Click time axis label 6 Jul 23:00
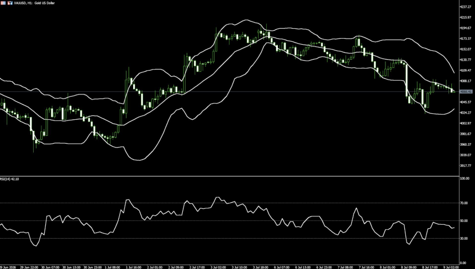The height and width of the screenshot is (269, 475). 324,267
